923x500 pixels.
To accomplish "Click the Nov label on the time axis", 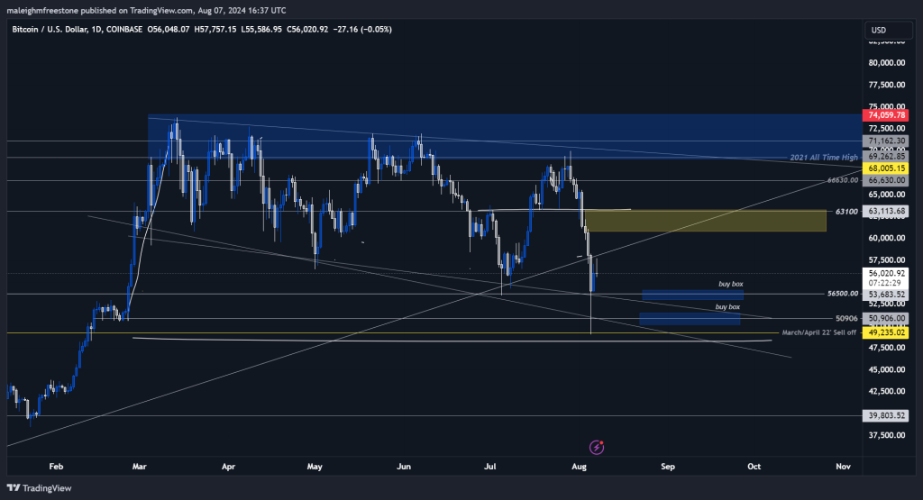I will pyautogui.click(x=844, y=467).
